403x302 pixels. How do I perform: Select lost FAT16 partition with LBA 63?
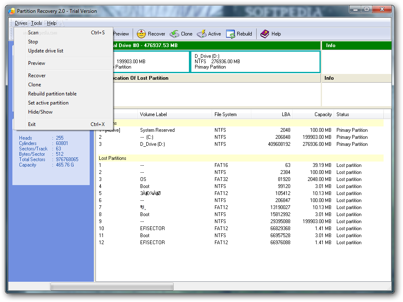click(x=241, y=165)
